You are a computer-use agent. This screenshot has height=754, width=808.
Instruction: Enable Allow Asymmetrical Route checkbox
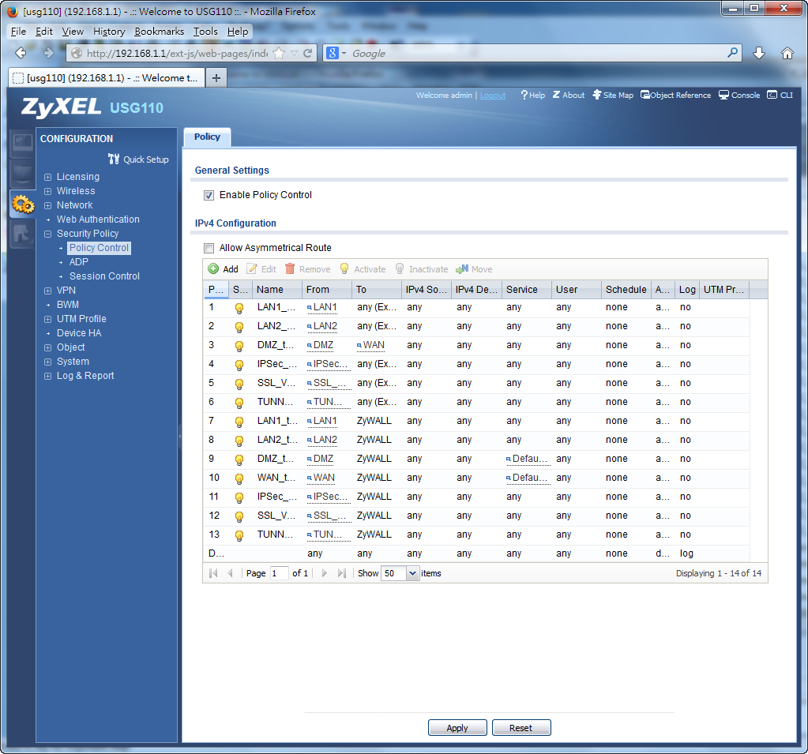209,248
